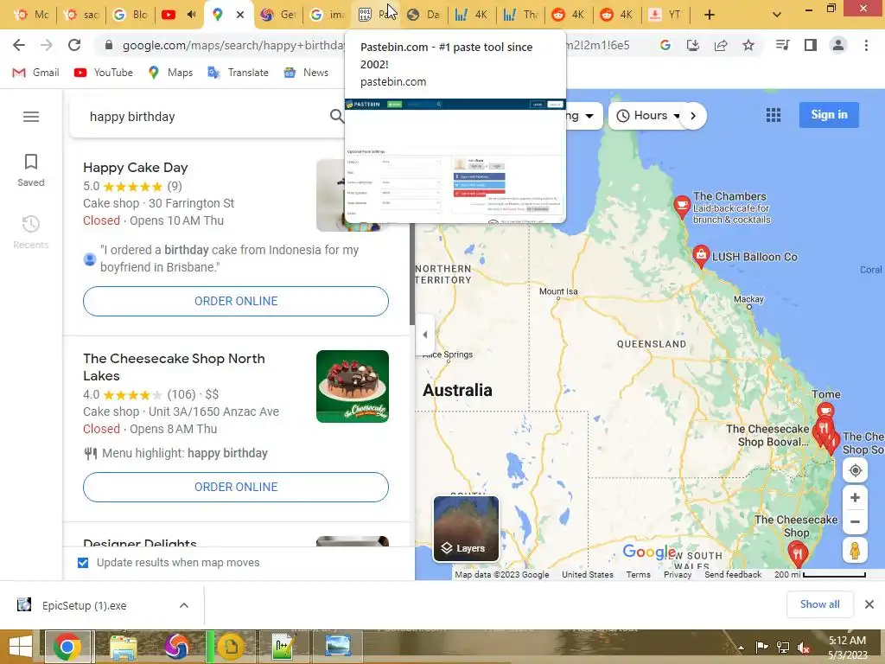
Task: Open the Google apps grid
Action: [774, 115]
